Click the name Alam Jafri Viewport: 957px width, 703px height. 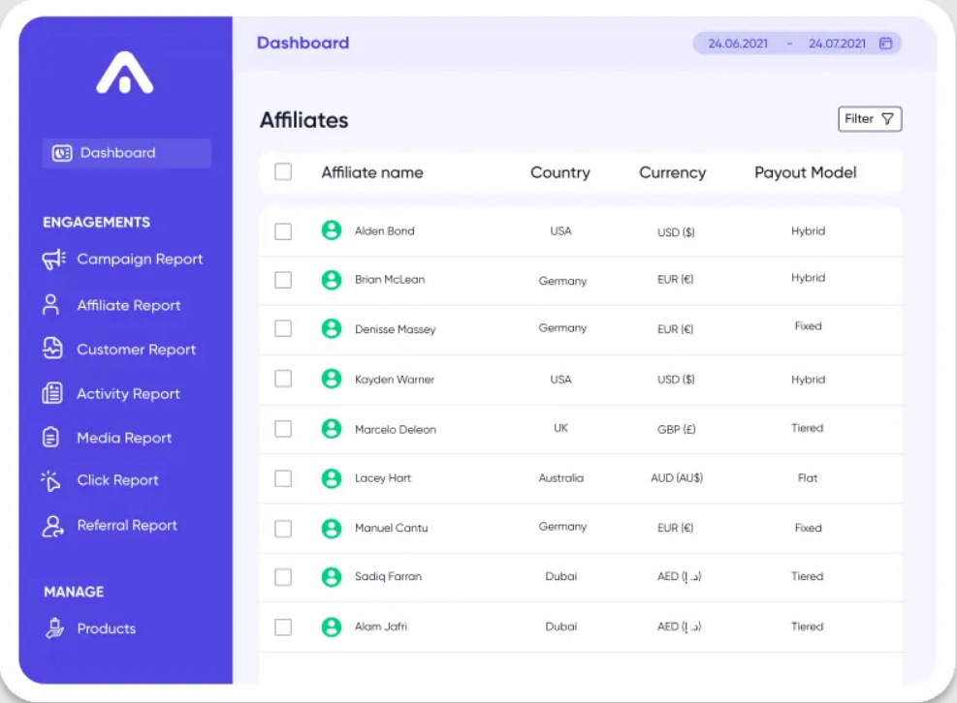point(381,627)
